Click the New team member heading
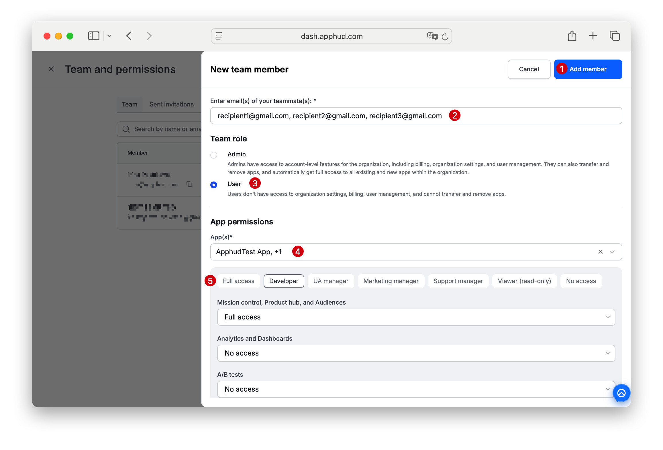The height and width of the screenshot is (450, 663). (x=249, y=69)
